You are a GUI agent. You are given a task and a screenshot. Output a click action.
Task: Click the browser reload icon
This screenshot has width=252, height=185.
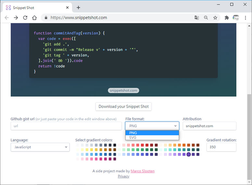(25, 18)
